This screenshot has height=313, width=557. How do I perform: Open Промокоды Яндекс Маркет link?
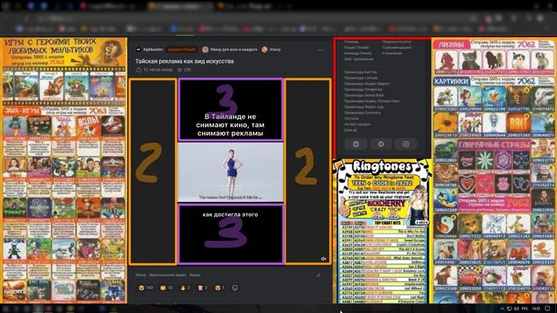click(367, 83)
